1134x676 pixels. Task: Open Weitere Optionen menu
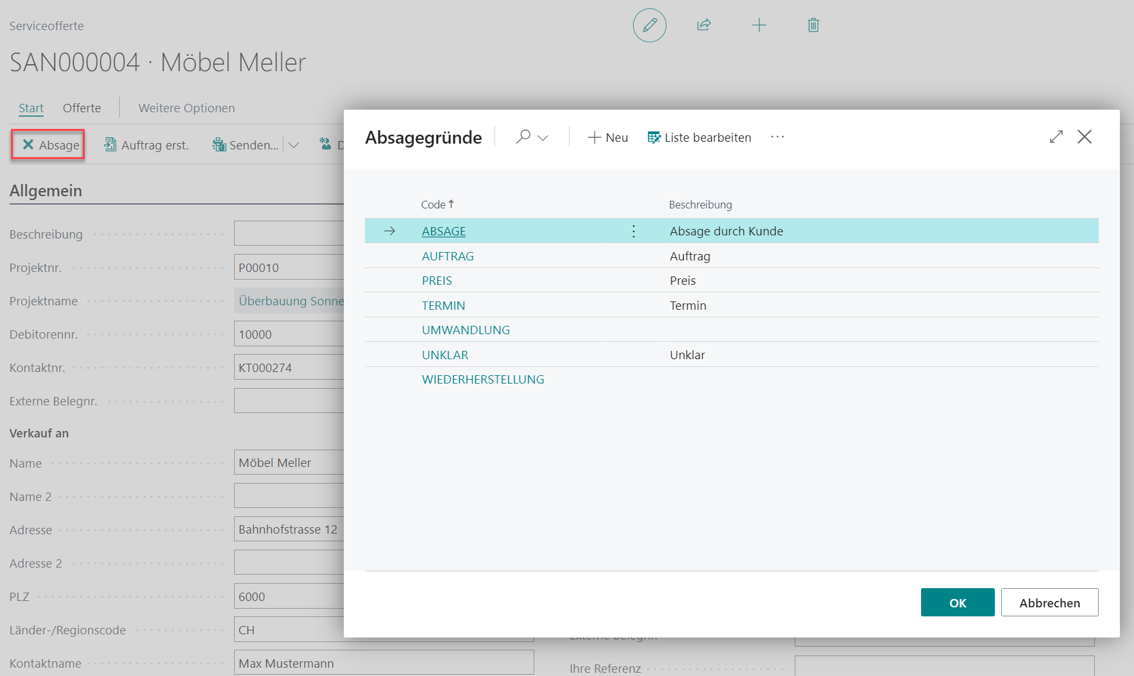187,108
